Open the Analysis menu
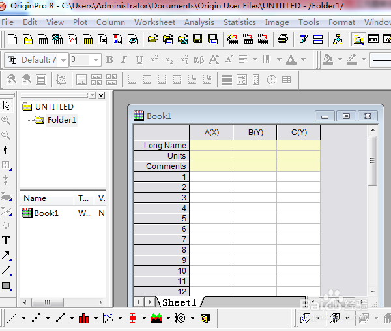 pos(199,22)
